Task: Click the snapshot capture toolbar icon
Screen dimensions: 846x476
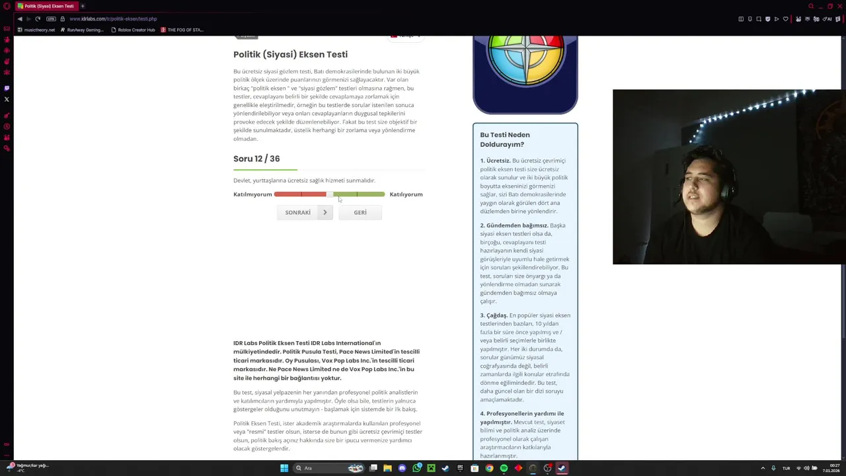Action: tap(759, 19)
